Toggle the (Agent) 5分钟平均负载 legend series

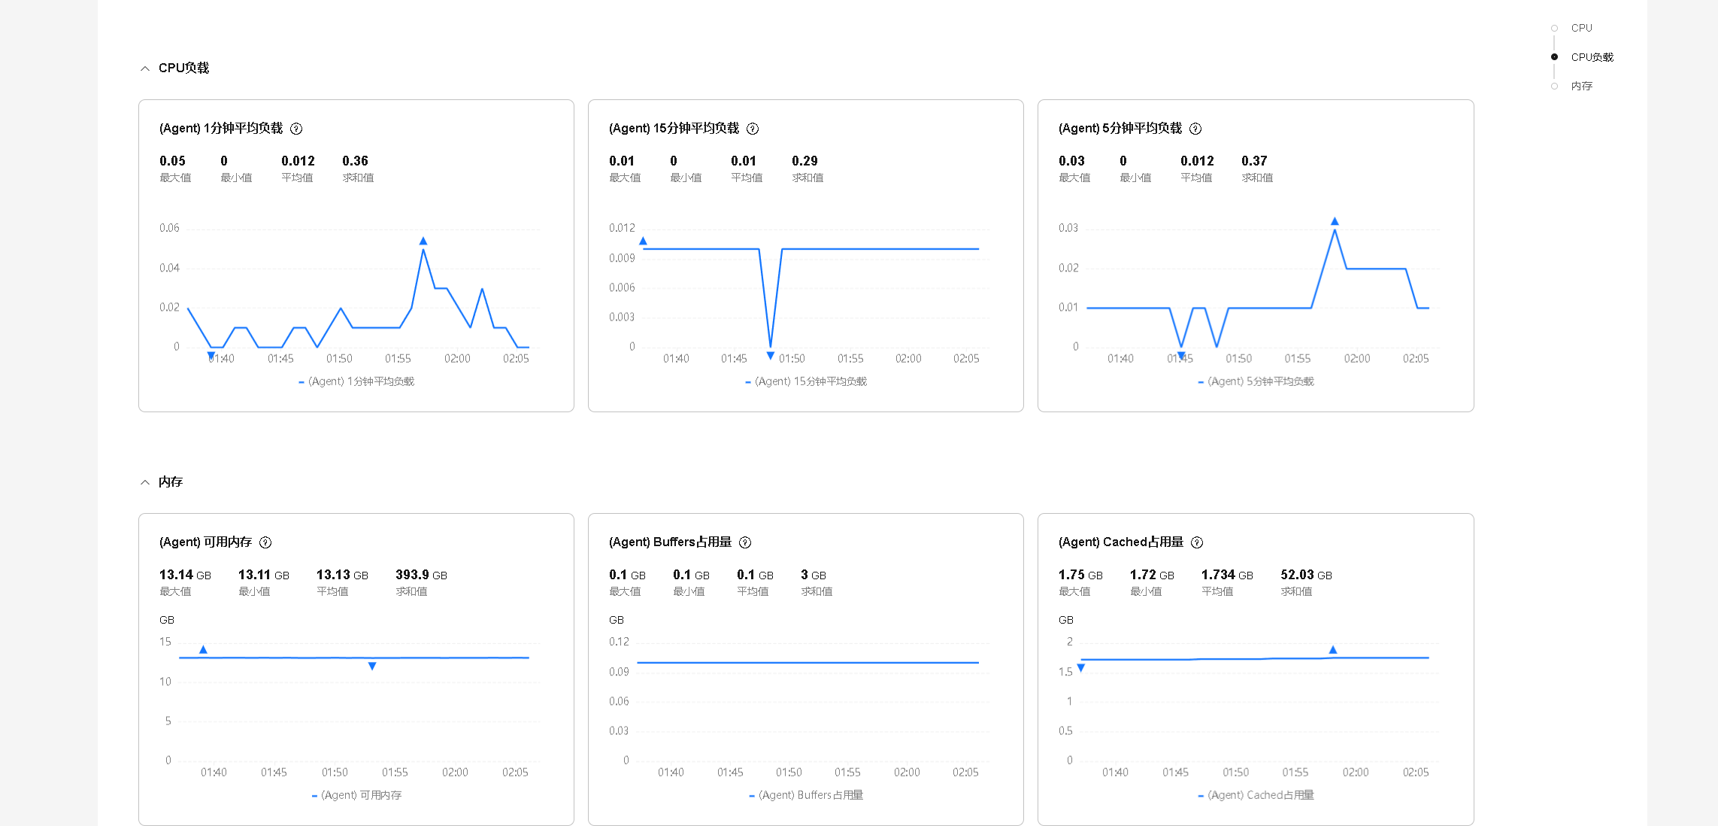[1256, 381]
